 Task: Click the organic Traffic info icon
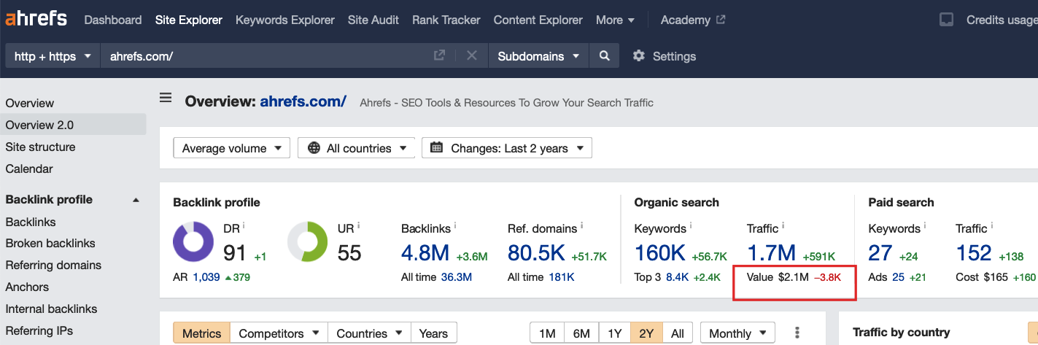point(784,225)
